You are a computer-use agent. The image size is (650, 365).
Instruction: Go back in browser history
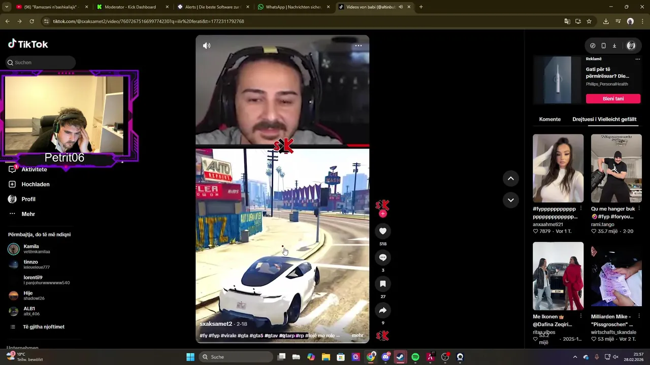[7, 21]
